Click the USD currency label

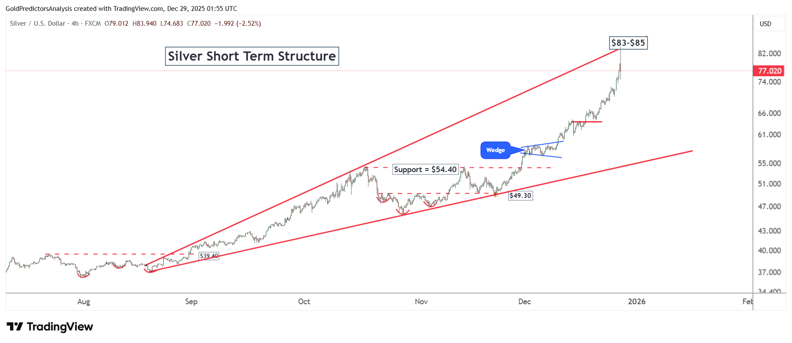click(765, 24)
